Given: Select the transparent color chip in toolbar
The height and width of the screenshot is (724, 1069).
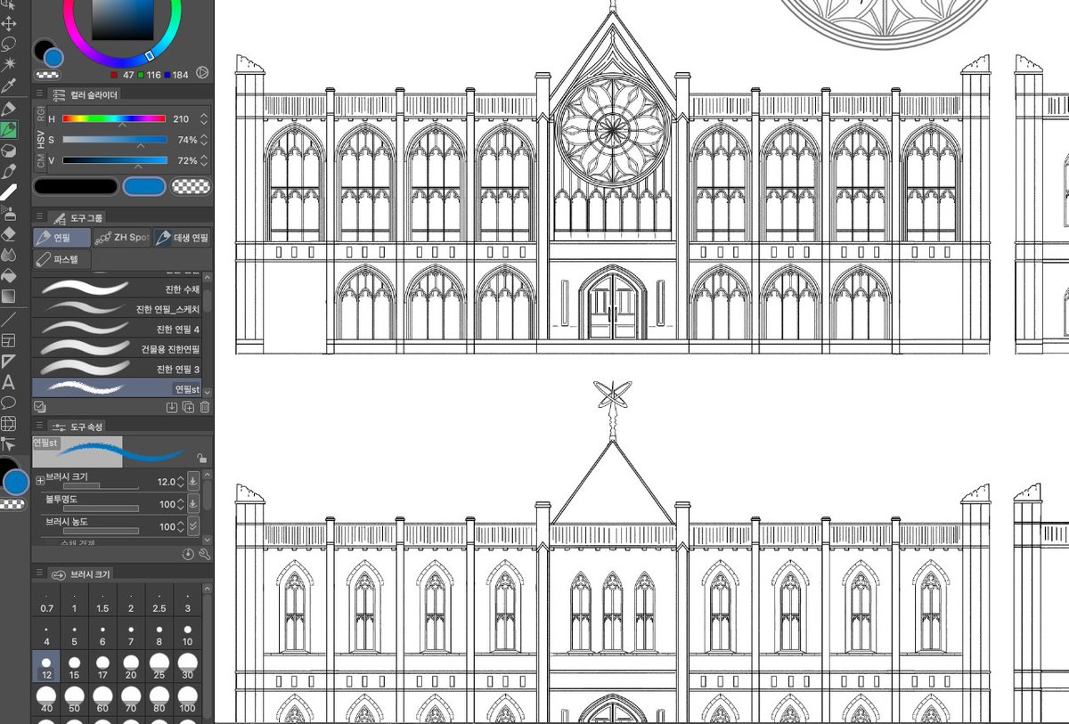Looking at the screenshot, I should pyautogui.click(x=11, y=504).
